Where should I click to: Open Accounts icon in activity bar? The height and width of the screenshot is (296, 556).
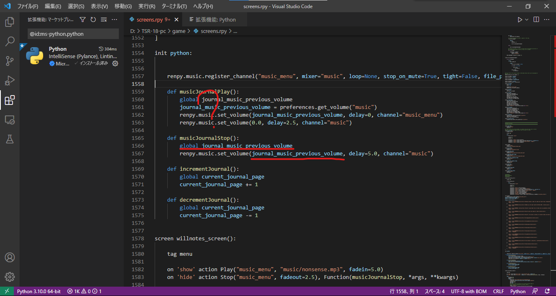(10, 257)
